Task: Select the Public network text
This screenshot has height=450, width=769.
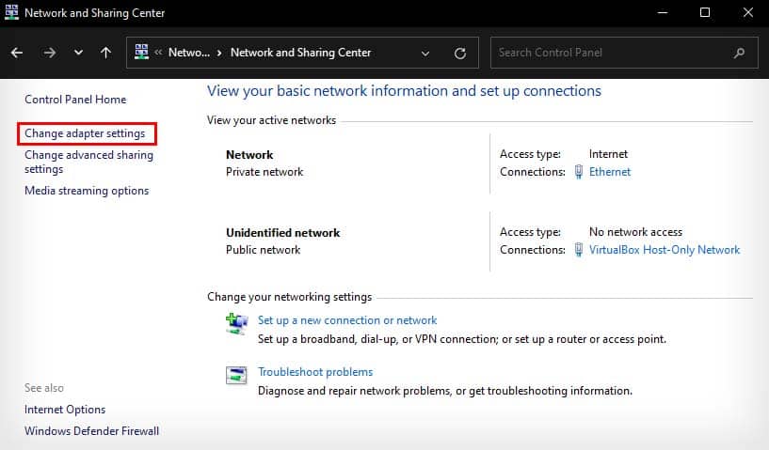Action: (x=263, y=250)
